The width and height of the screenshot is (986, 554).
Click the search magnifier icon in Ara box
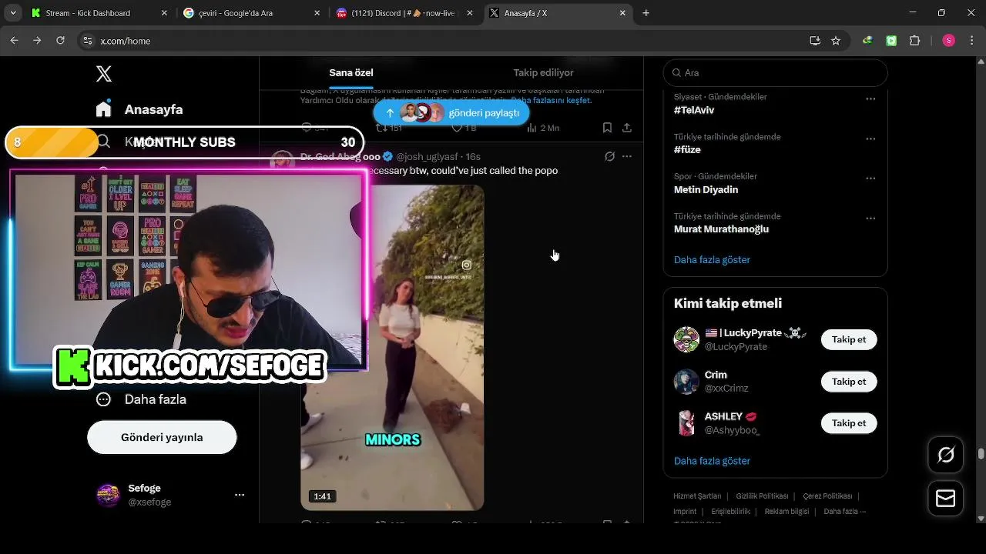click(677, 72)
